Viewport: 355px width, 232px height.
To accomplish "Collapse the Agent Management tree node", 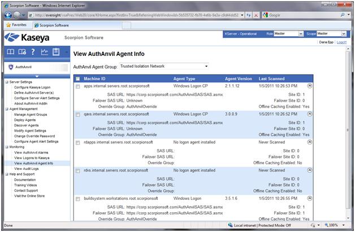I will point(7,109).
